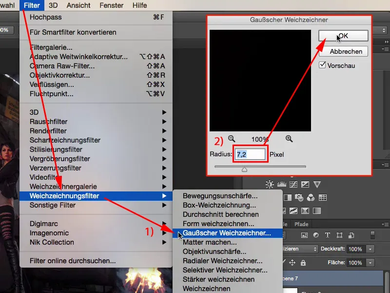
Task: Collapse panels with the double-arrow icon
Action: (387, 42)
